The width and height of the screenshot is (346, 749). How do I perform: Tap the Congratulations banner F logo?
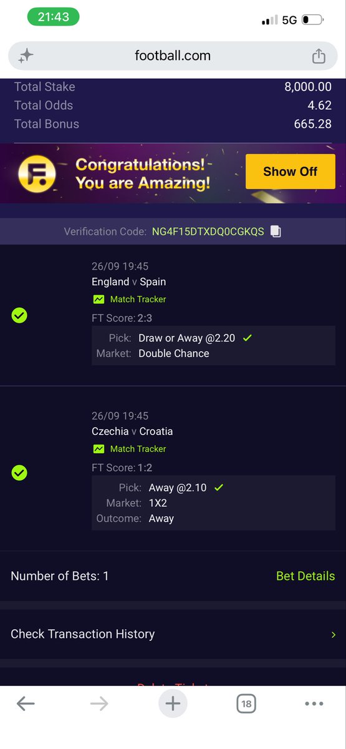(x=37, y=173)
